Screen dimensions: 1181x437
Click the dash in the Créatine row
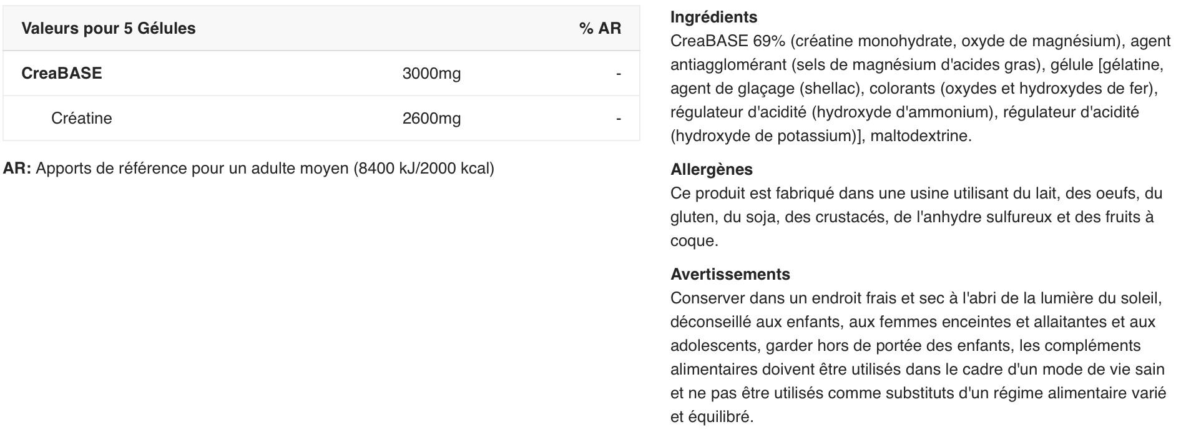click(618, 119)
